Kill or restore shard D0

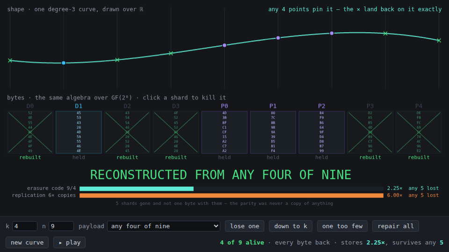pos(30,132)
